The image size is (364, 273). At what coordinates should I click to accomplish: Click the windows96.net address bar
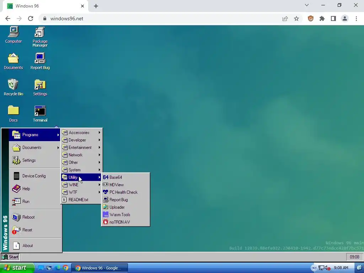coord(160,18)
